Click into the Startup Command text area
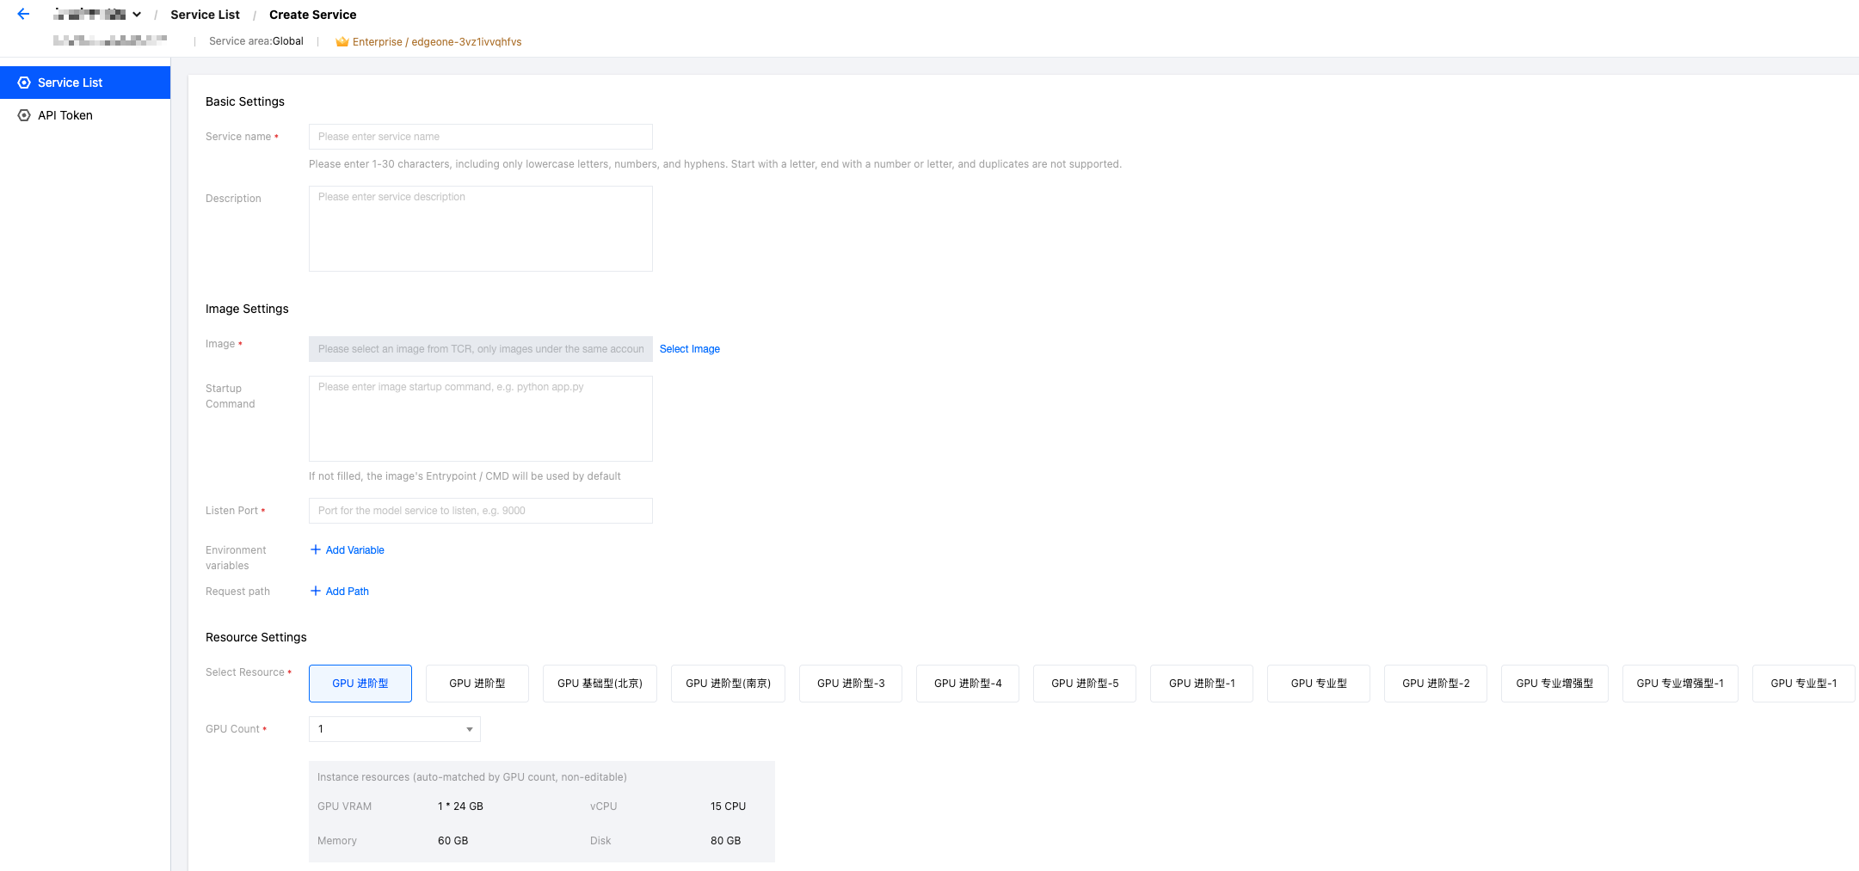This screenshot has width=1859, height=871. (x=481, y=419)
